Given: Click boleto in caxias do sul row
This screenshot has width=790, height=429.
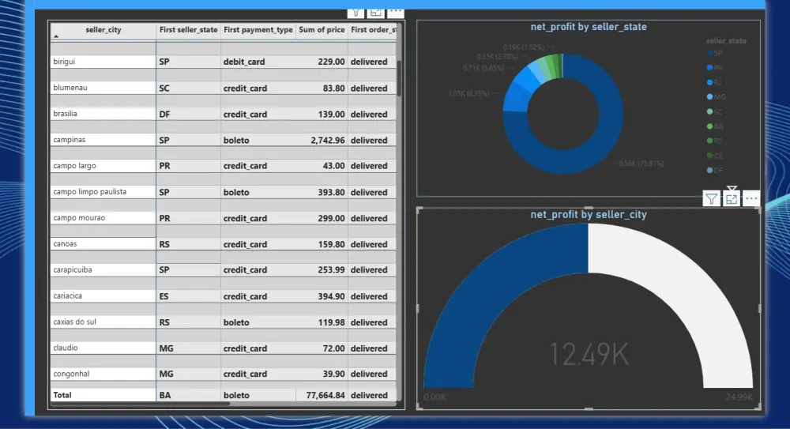Looking at the screenshot, I should (236, 322).
